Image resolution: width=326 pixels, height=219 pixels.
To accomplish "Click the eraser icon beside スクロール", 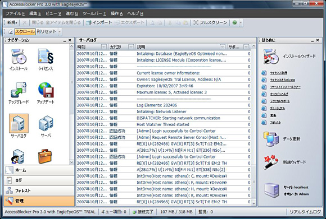I will pos(10,32).
